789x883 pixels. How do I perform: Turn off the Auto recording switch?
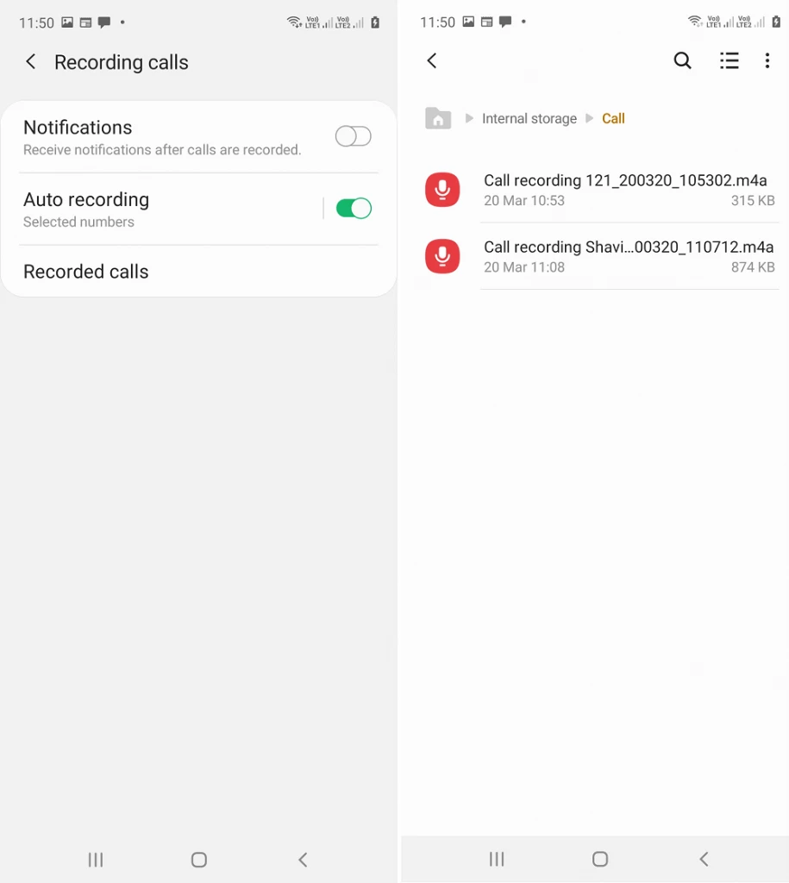[x=354, y=209]
